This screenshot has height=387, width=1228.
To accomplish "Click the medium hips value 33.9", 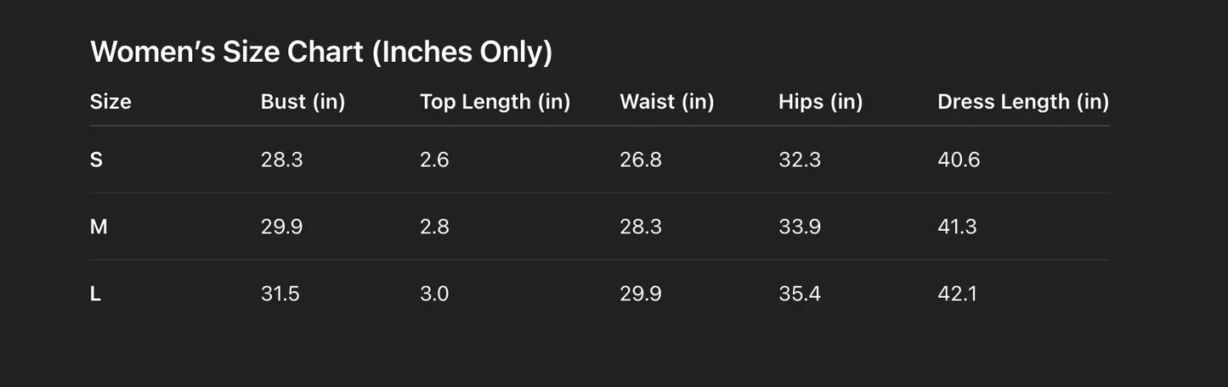I will coord(800,227).
